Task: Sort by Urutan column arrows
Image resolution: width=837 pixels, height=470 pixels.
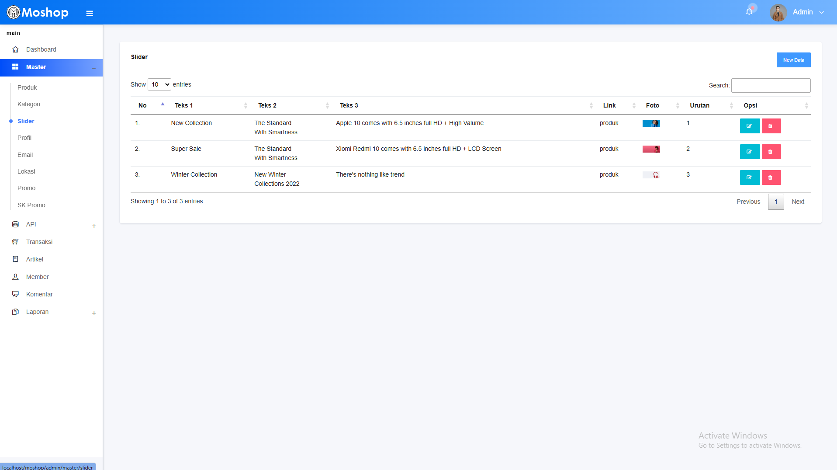Action: [731, 105]
